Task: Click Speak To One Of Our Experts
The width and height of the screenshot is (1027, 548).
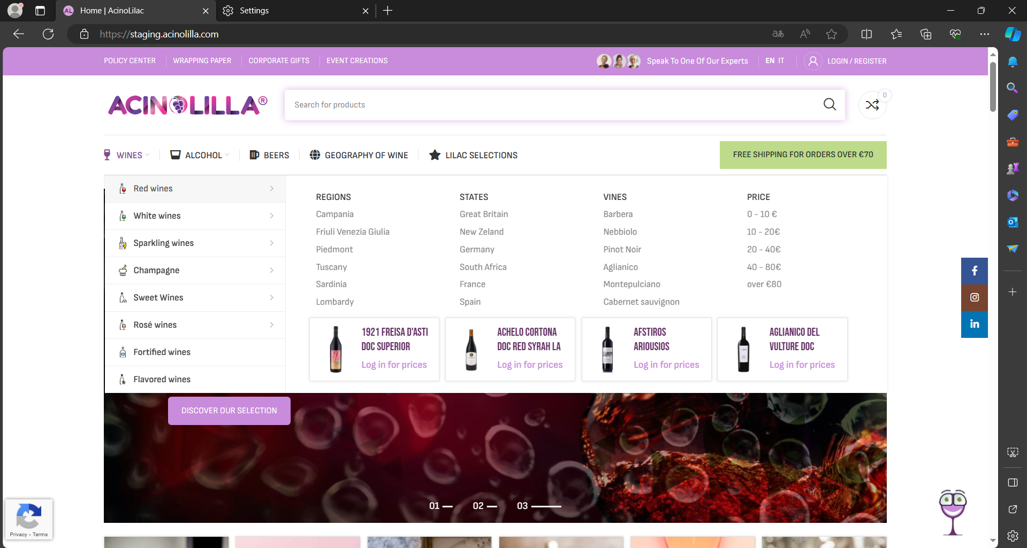Action: [x=697, y=61]
